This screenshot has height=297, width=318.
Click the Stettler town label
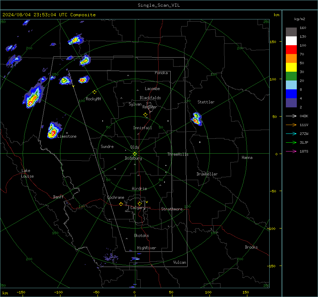point(206,102)
